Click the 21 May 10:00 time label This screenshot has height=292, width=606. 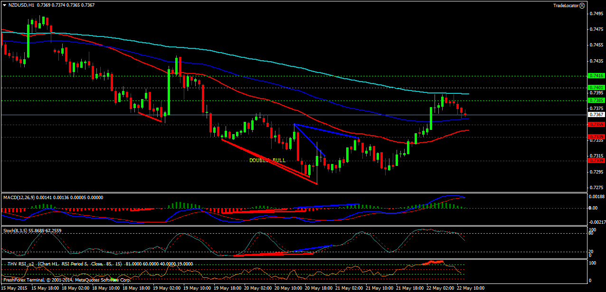pos(379,288)
